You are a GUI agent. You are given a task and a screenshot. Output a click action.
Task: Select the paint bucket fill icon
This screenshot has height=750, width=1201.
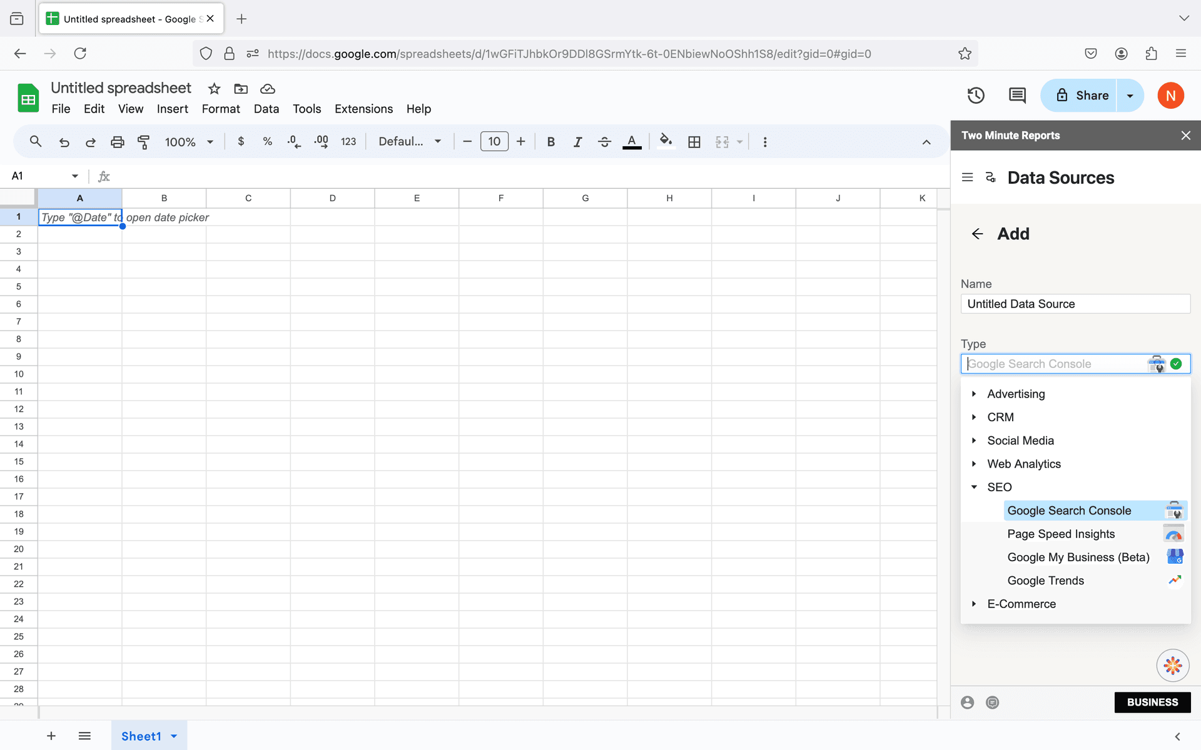click(665, 141)
